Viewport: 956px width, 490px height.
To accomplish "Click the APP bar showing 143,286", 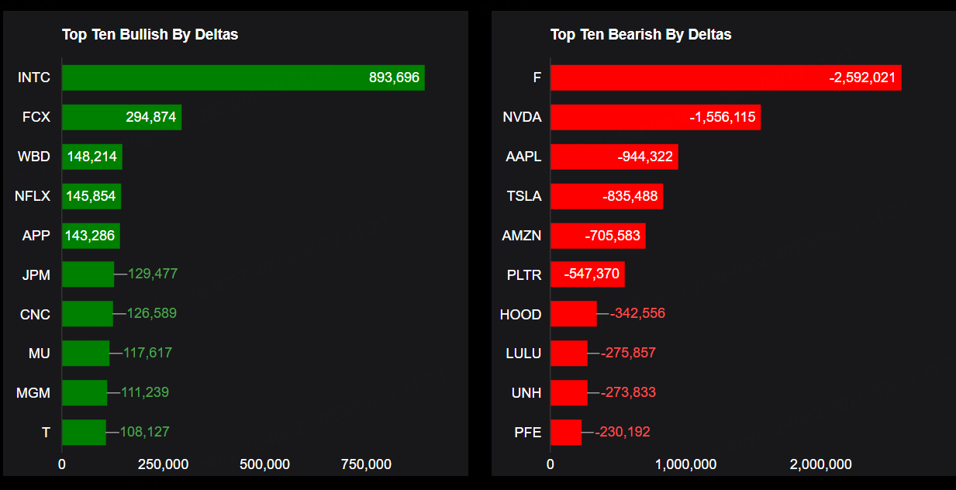I will [x=91, y=235].
